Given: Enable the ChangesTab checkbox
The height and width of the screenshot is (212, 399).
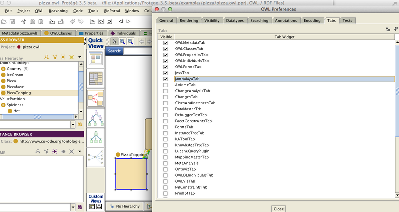Looking at the screenshot, I should (166, 97).
